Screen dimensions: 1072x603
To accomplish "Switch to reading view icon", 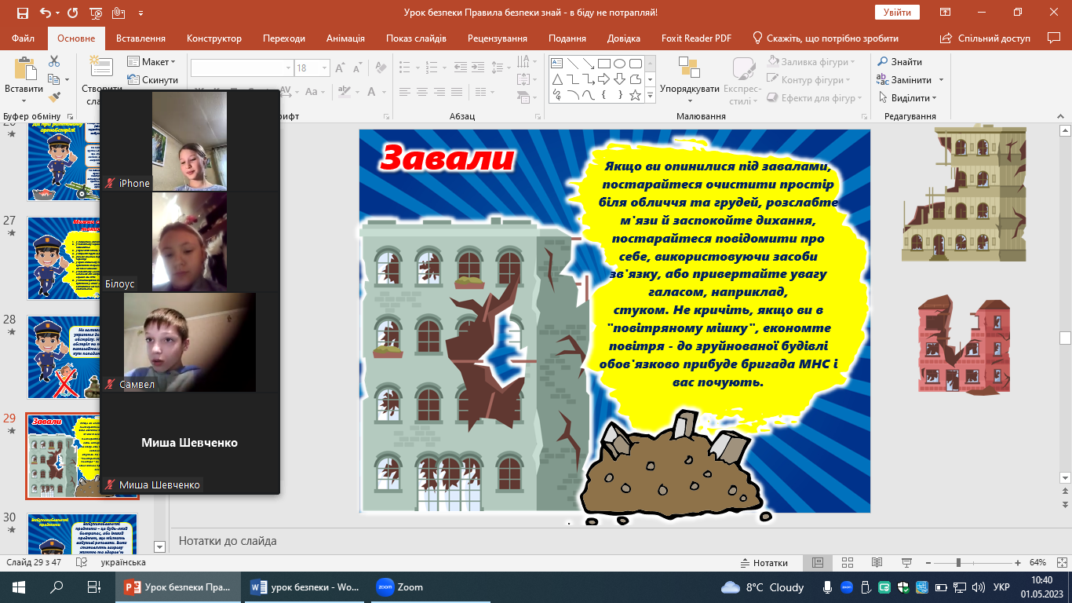I will click(x=876, y=563).
